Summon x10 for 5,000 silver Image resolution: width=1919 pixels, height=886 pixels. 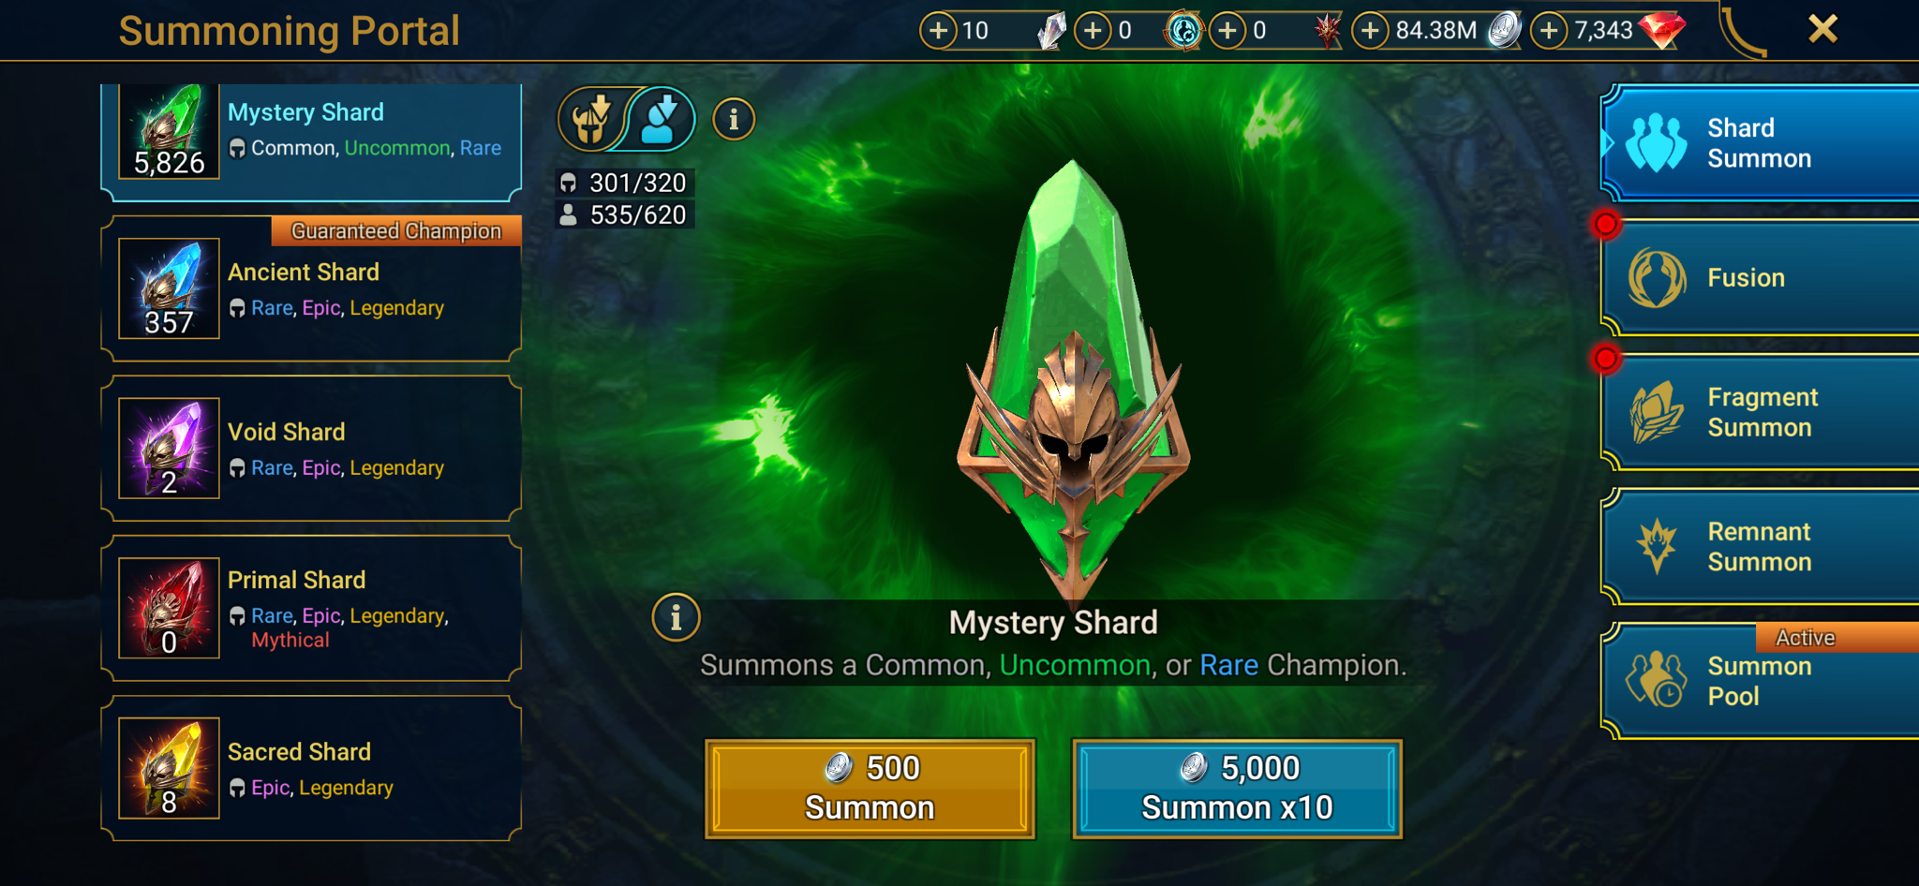tap(1237, 789)
